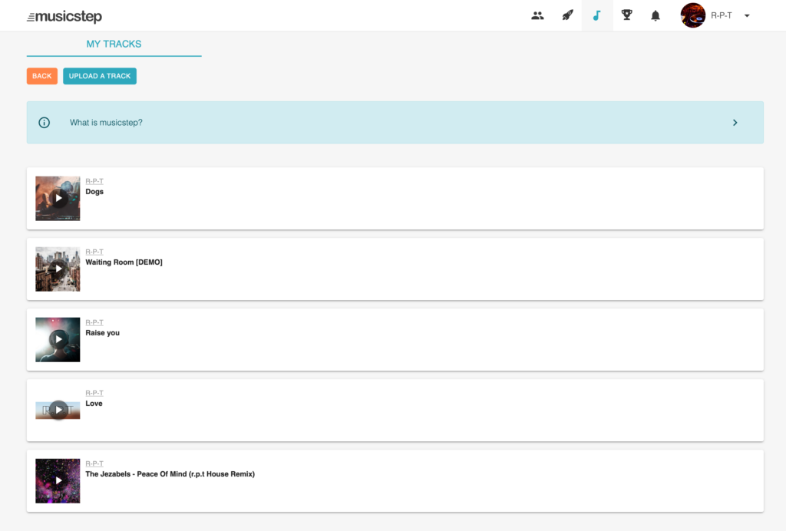This screenshot has width=786, height=531.
Task: Open the Love track title
Action: coord(94,404)
